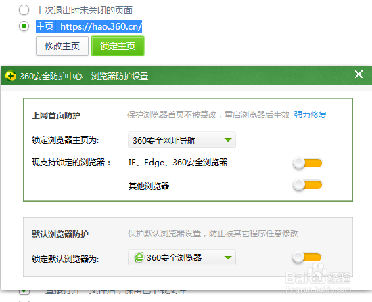This screenshot has width=372, height=302.
Task: Click the green 锁定主页 button
Action: tap(118, 46)
